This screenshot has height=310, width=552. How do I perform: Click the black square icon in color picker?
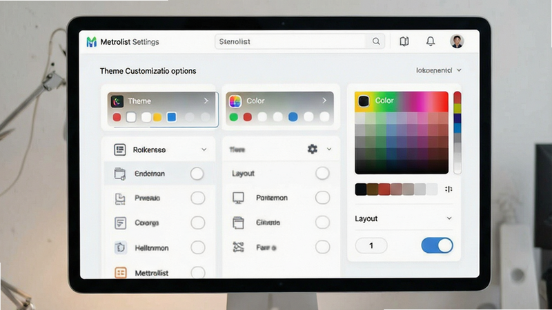point(364,101)
